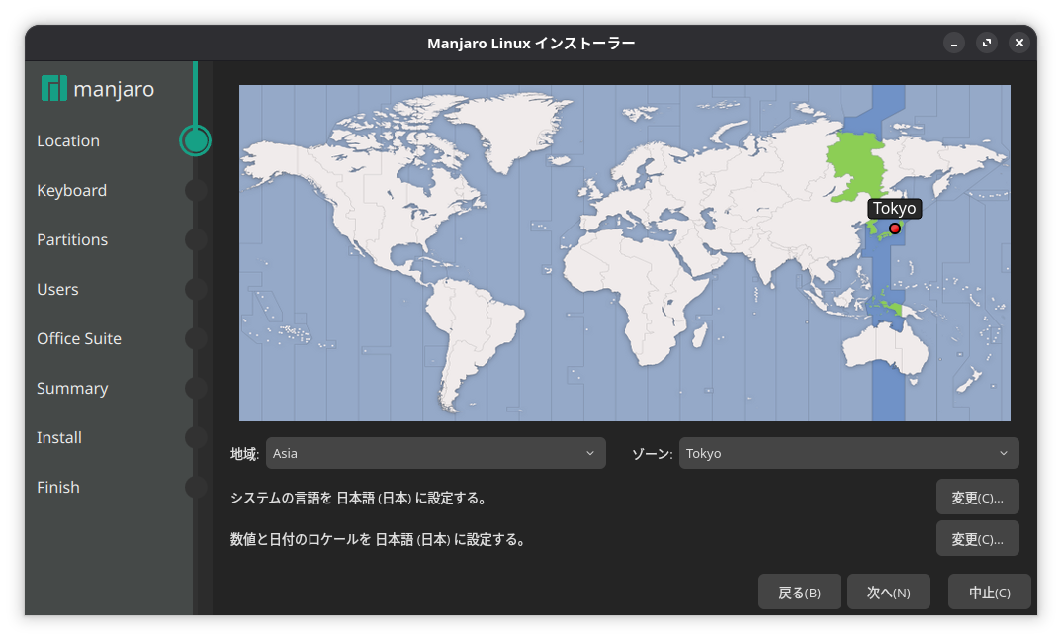Select the Office Suite step in sidebar
Screen dimensions: 1062x640
click(79, 338)
